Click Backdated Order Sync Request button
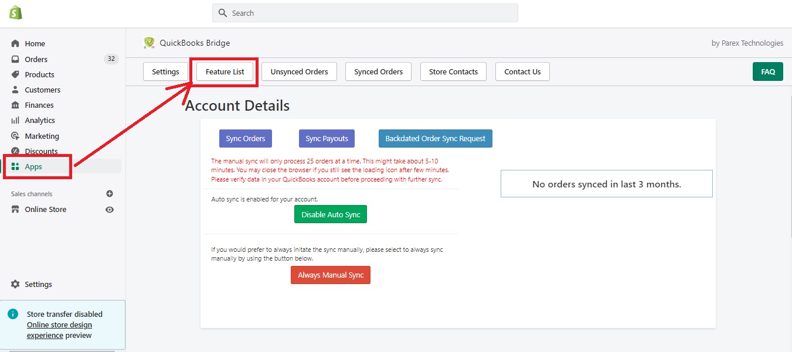 (436, 139)
